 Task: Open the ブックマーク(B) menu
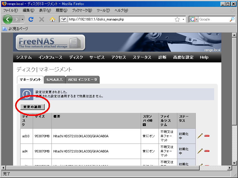(x=82, y=10)
